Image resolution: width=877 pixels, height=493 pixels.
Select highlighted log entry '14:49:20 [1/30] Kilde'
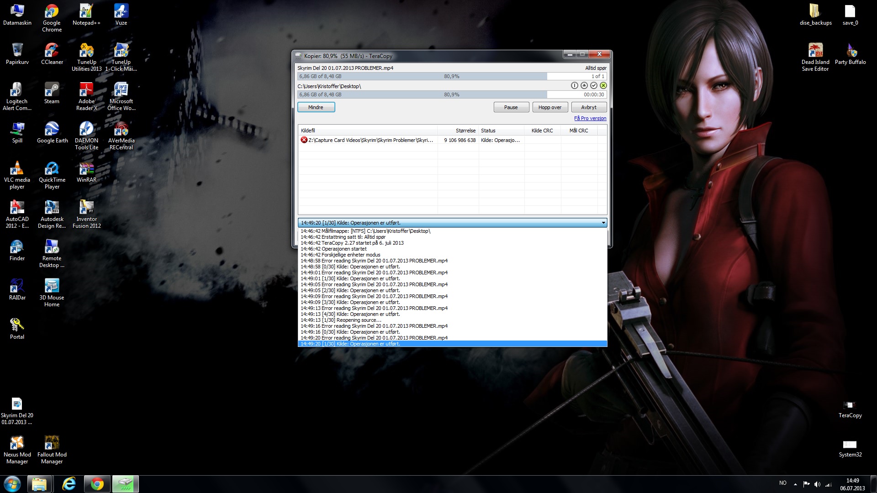coord(452,344)
